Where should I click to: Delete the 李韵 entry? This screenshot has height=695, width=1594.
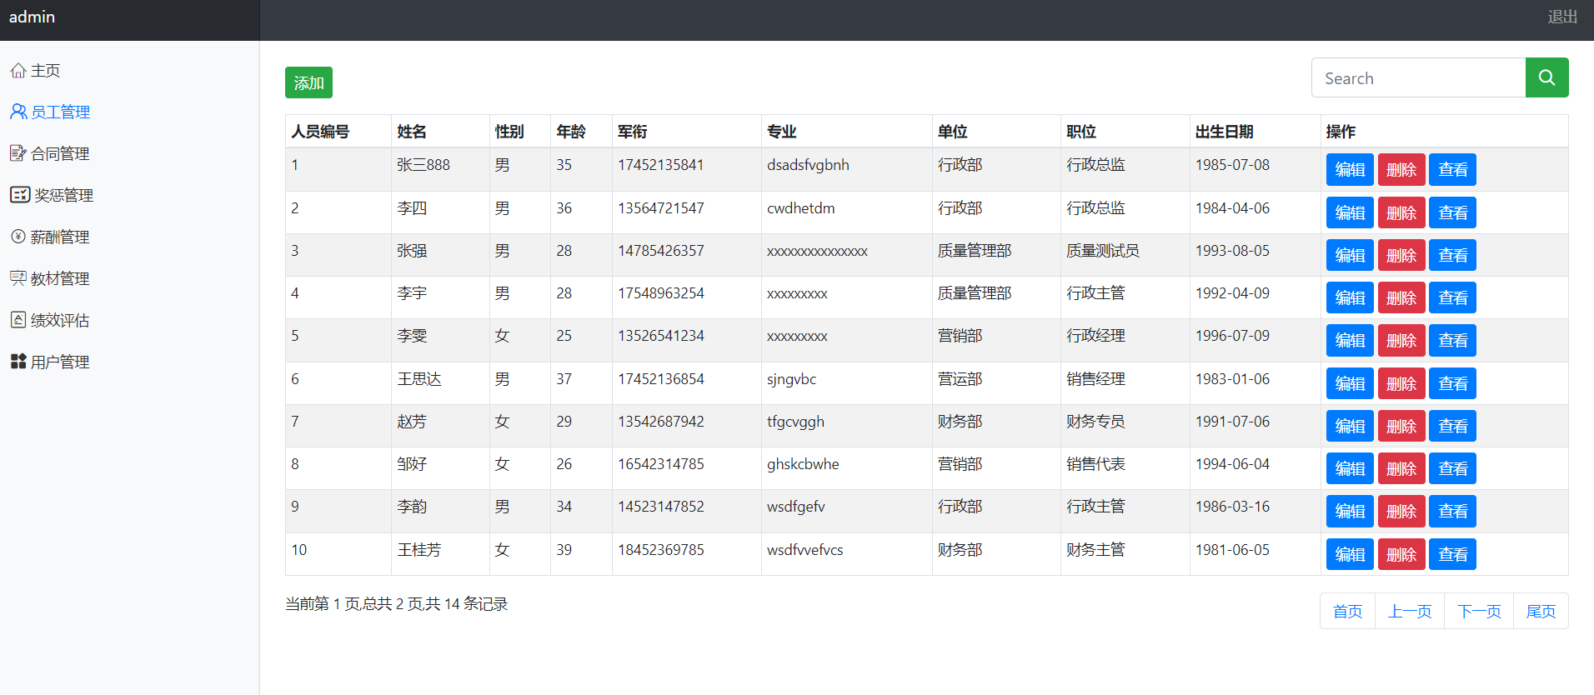pyautogui.click(x=1401, y=511)
